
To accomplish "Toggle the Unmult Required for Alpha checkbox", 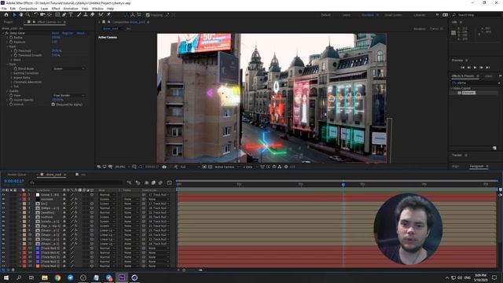I will (53, 105).
